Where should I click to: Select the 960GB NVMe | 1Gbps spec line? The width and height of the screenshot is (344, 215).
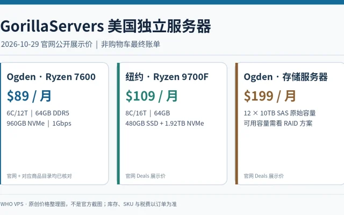coord(39,123)
